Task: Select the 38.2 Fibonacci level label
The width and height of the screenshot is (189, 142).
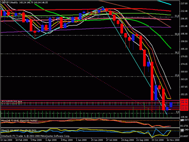Action: click(177, 52)
